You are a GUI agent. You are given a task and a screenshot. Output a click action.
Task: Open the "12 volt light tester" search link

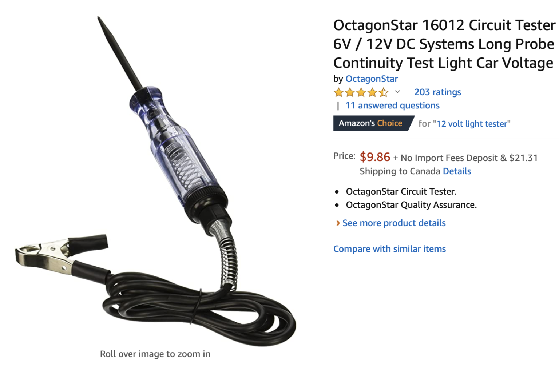coord(472,124)
